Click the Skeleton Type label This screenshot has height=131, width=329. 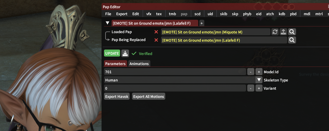(x=276, y=80)
